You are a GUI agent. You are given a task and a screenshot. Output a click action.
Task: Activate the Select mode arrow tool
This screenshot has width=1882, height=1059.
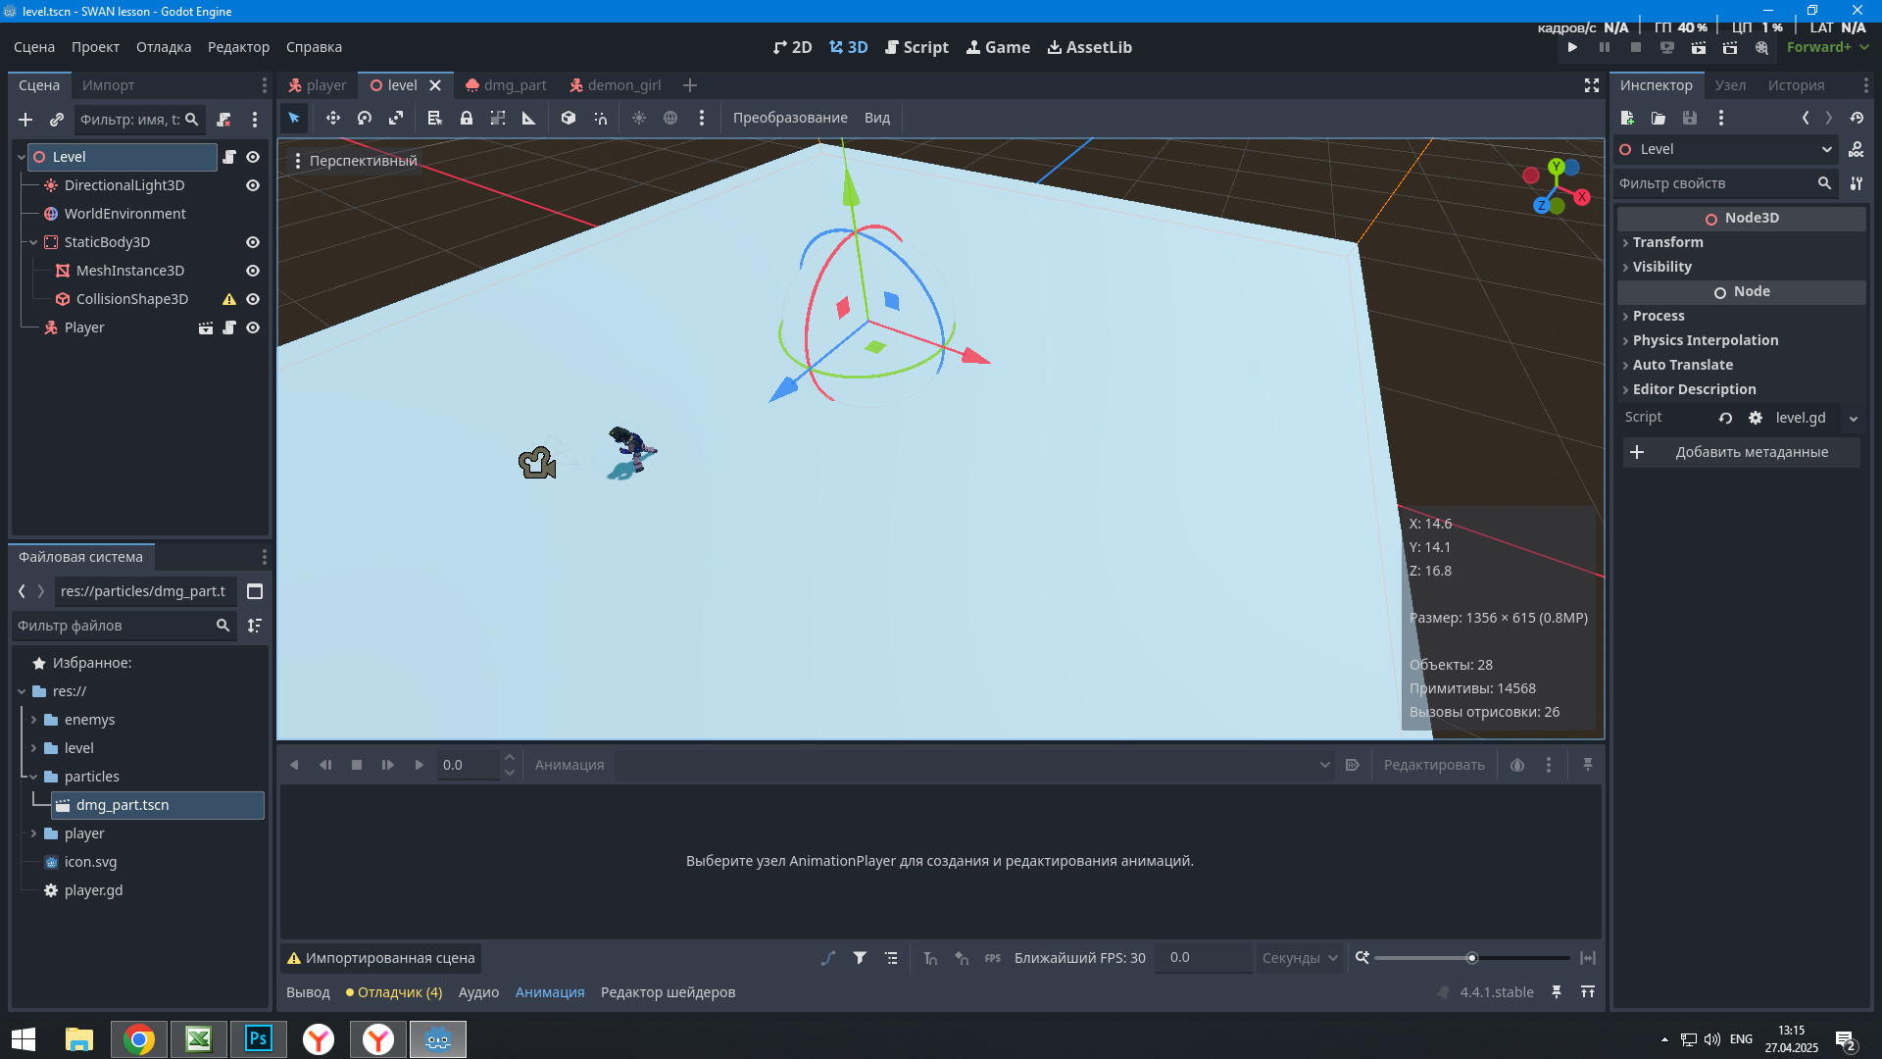[294, 118]
